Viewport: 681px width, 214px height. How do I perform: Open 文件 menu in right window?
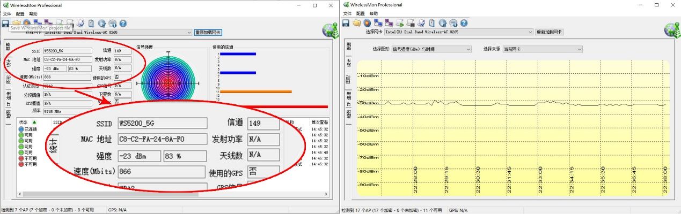coord(347,13)
